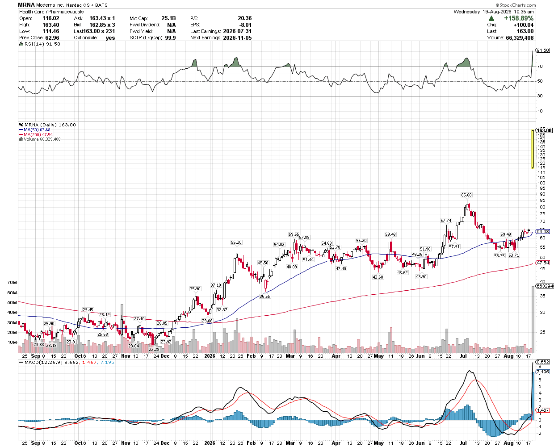
Task: Click the MA(50) 63.68 legend entry
Action: 37,130
